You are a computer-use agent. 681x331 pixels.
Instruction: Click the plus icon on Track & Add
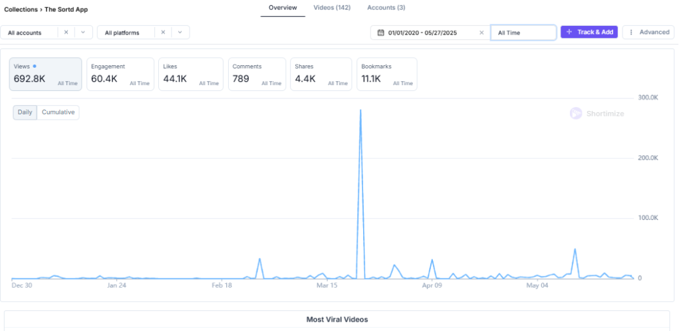pos(569,32)
